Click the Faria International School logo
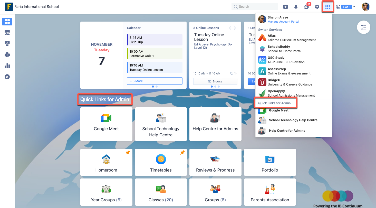The width and height of the screenshot is (376, 208). pos(9,7)
